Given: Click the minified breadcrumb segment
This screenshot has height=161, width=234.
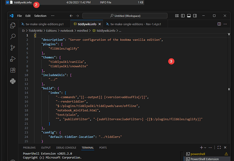Looking at the screenshot, I should click(x=82, y=31).
